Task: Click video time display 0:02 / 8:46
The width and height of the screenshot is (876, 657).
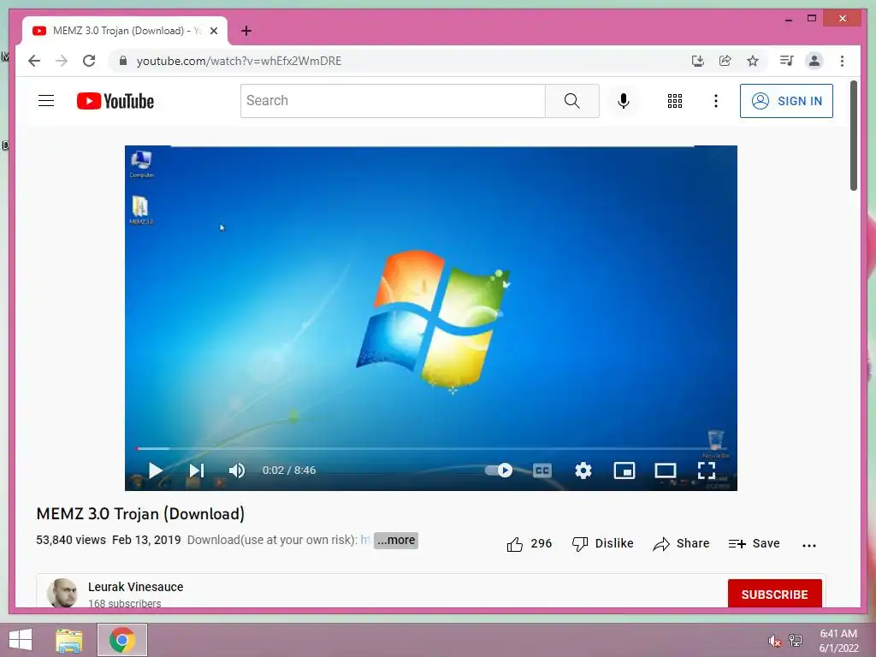Action: (x=289, y=471)
